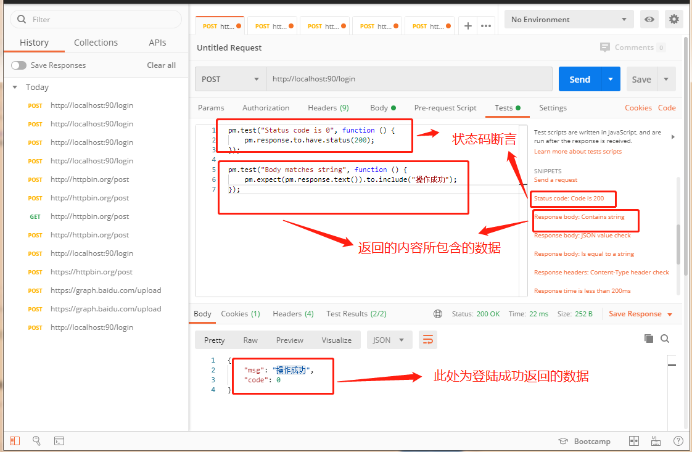Open the Pre-request Script tab
This screenshot has width=692, height=452.
(445, 108)
